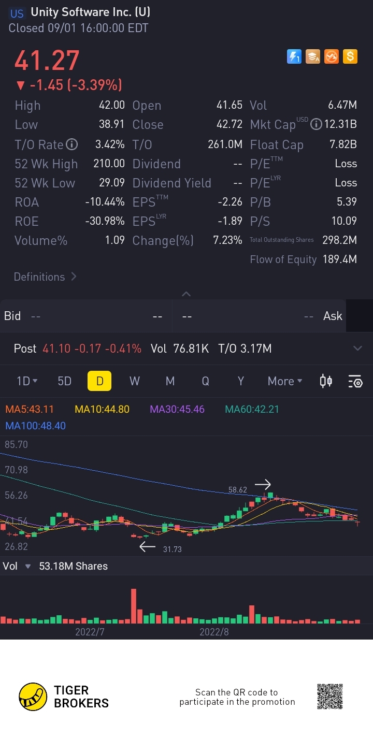Tap the Ask label
The width and height of the screenshot is (373, 754).
(333, 316)
